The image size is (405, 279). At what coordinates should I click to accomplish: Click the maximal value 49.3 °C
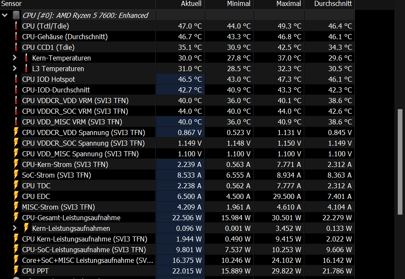tap(290, 26)
